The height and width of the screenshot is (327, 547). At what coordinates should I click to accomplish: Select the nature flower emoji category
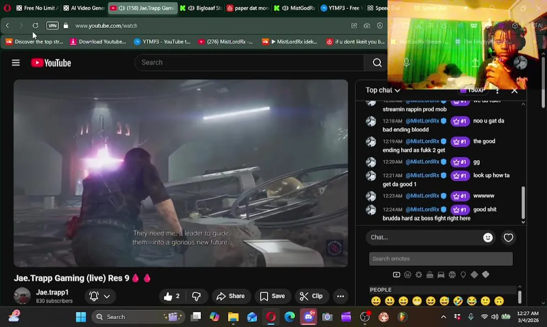click(418, 275)
